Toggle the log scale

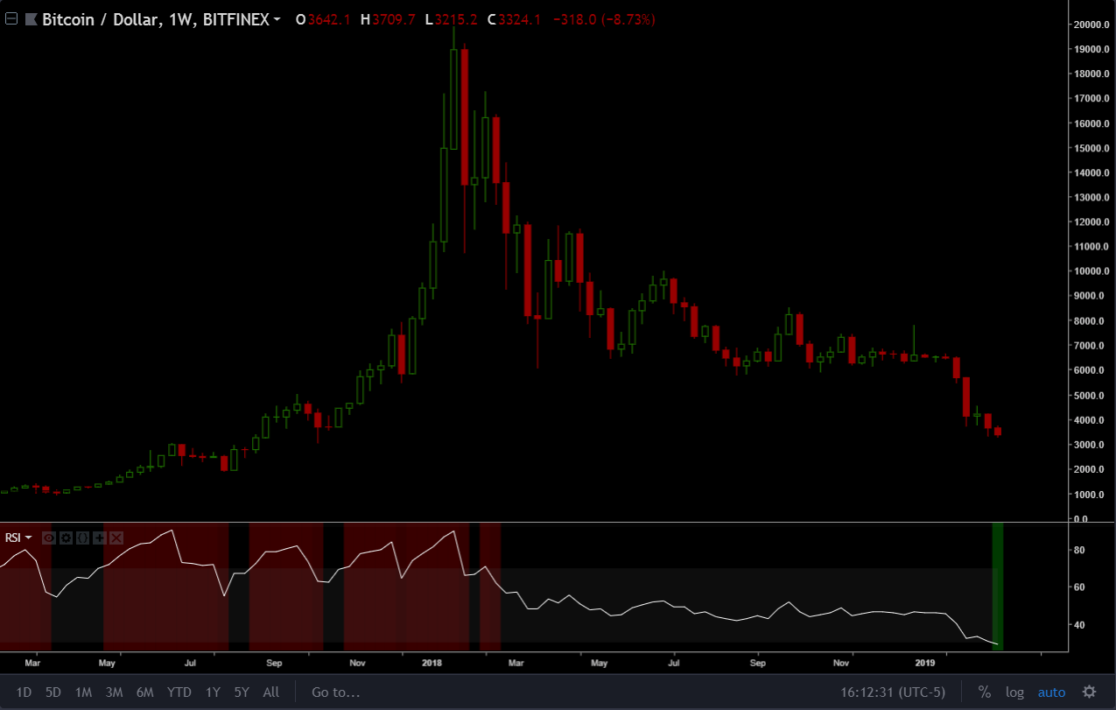[1014, 692]
